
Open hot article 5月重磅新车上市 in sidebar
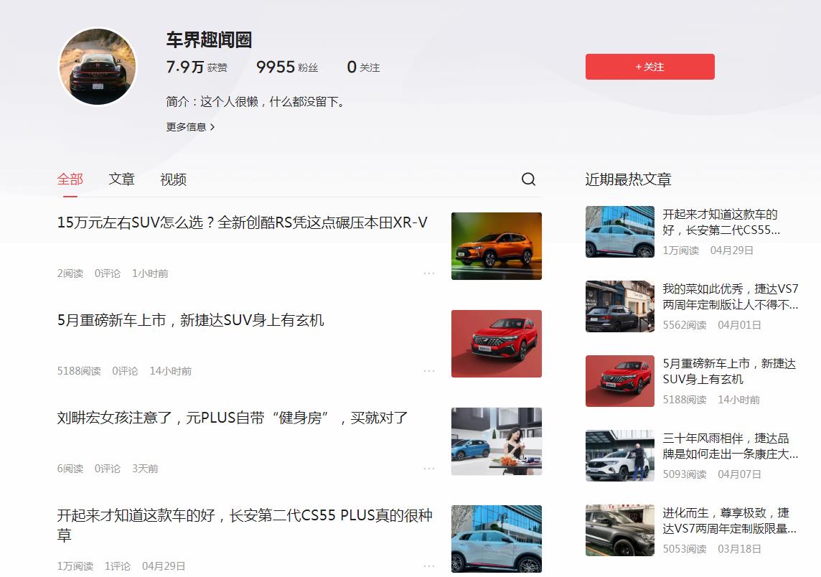[x=729, y=371]
